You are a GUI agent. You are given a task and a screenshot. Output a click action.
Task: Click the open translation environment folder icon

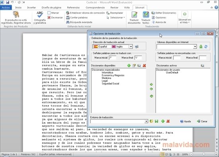pyautogui.click(x=151, y=121)
